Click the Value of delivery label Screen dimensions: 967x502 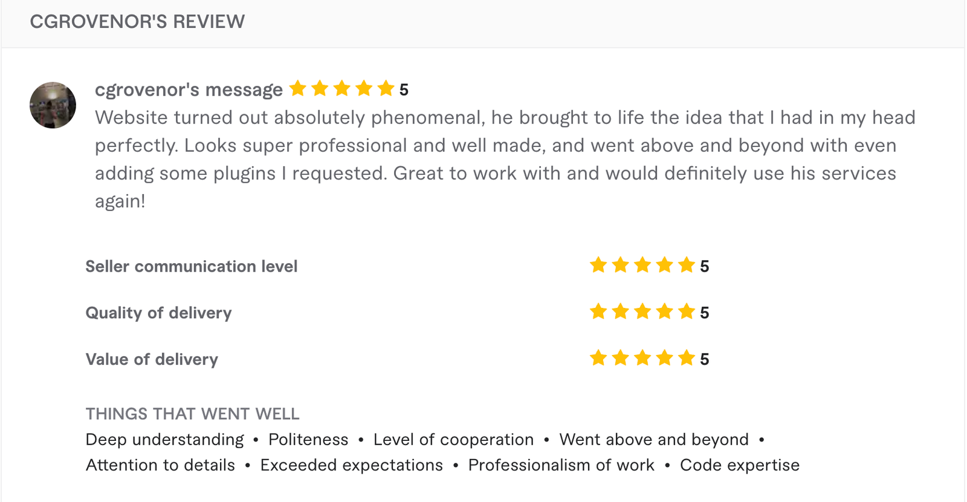(152, 359)
